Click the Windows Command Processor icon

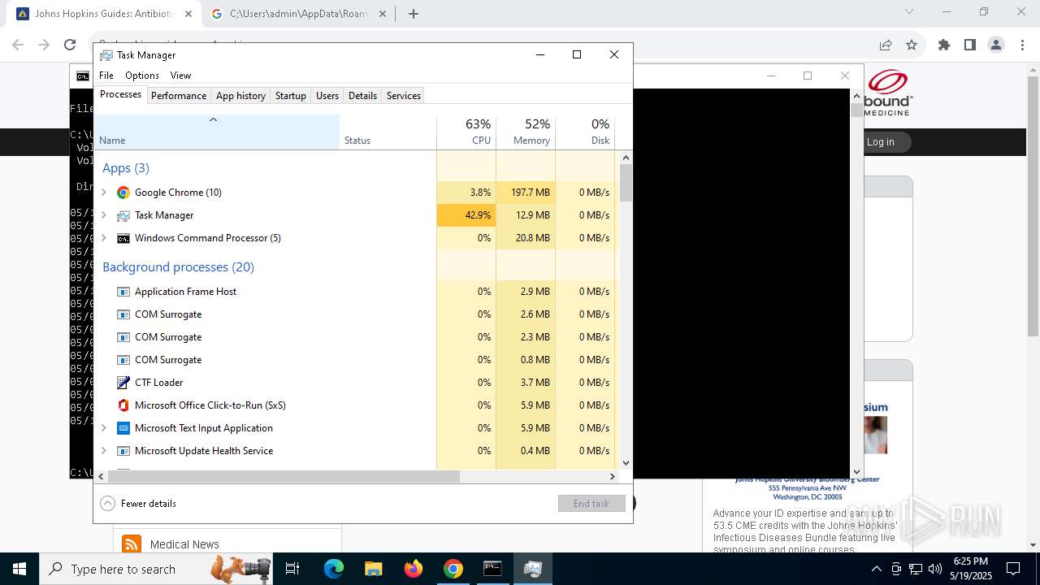pos(123,238)
